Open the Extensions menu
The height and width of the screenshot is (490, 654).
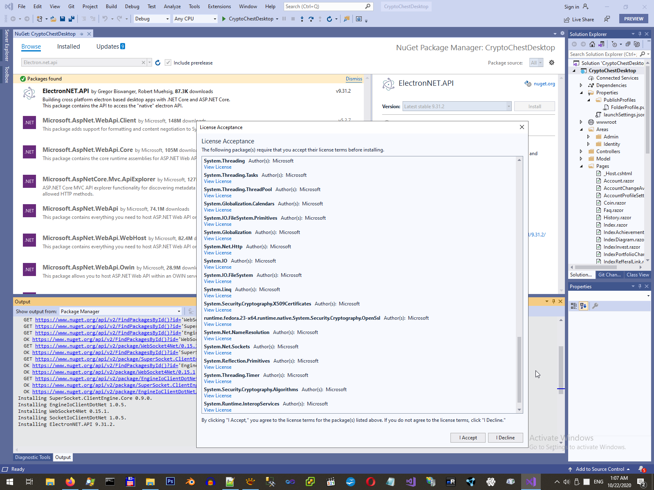(219, 7)
